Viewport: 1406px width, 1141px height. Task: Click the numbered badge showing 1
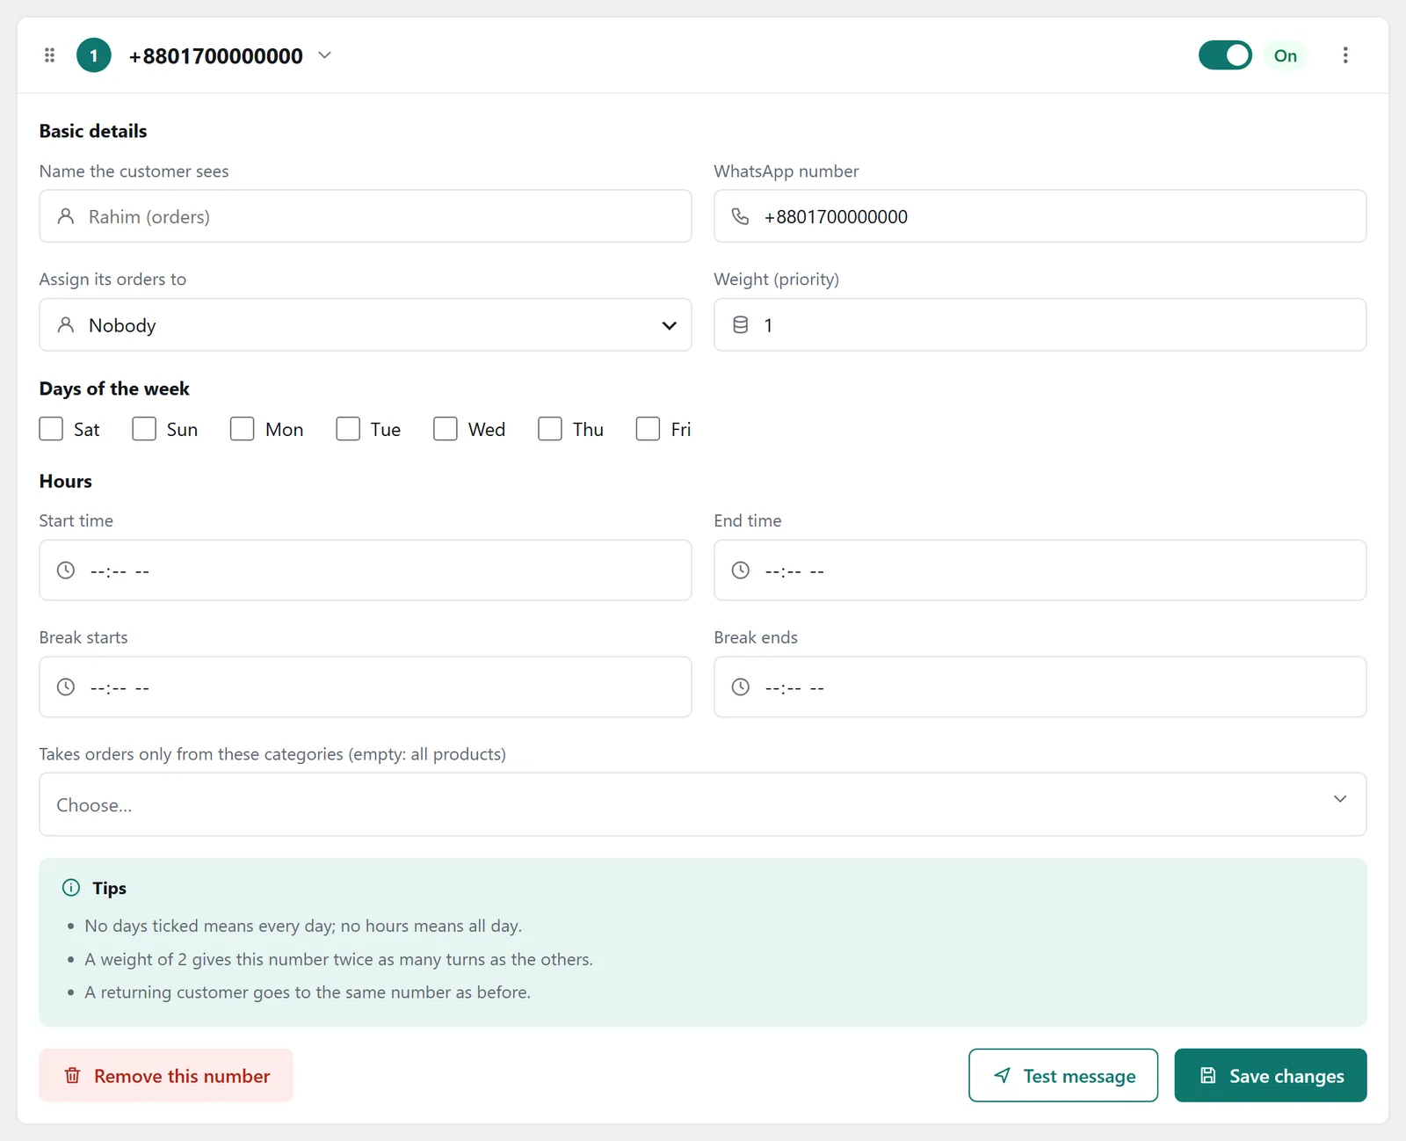pyautogui.click(x=94, y=55)
